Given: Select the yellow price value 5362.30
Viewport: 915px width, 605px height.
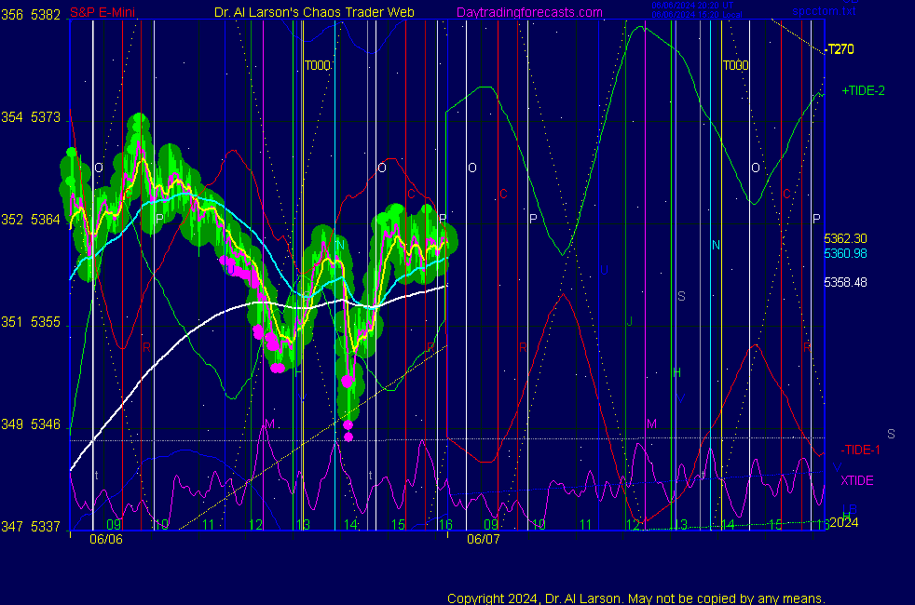Looking at the screenshot, I should pos(845,238).
